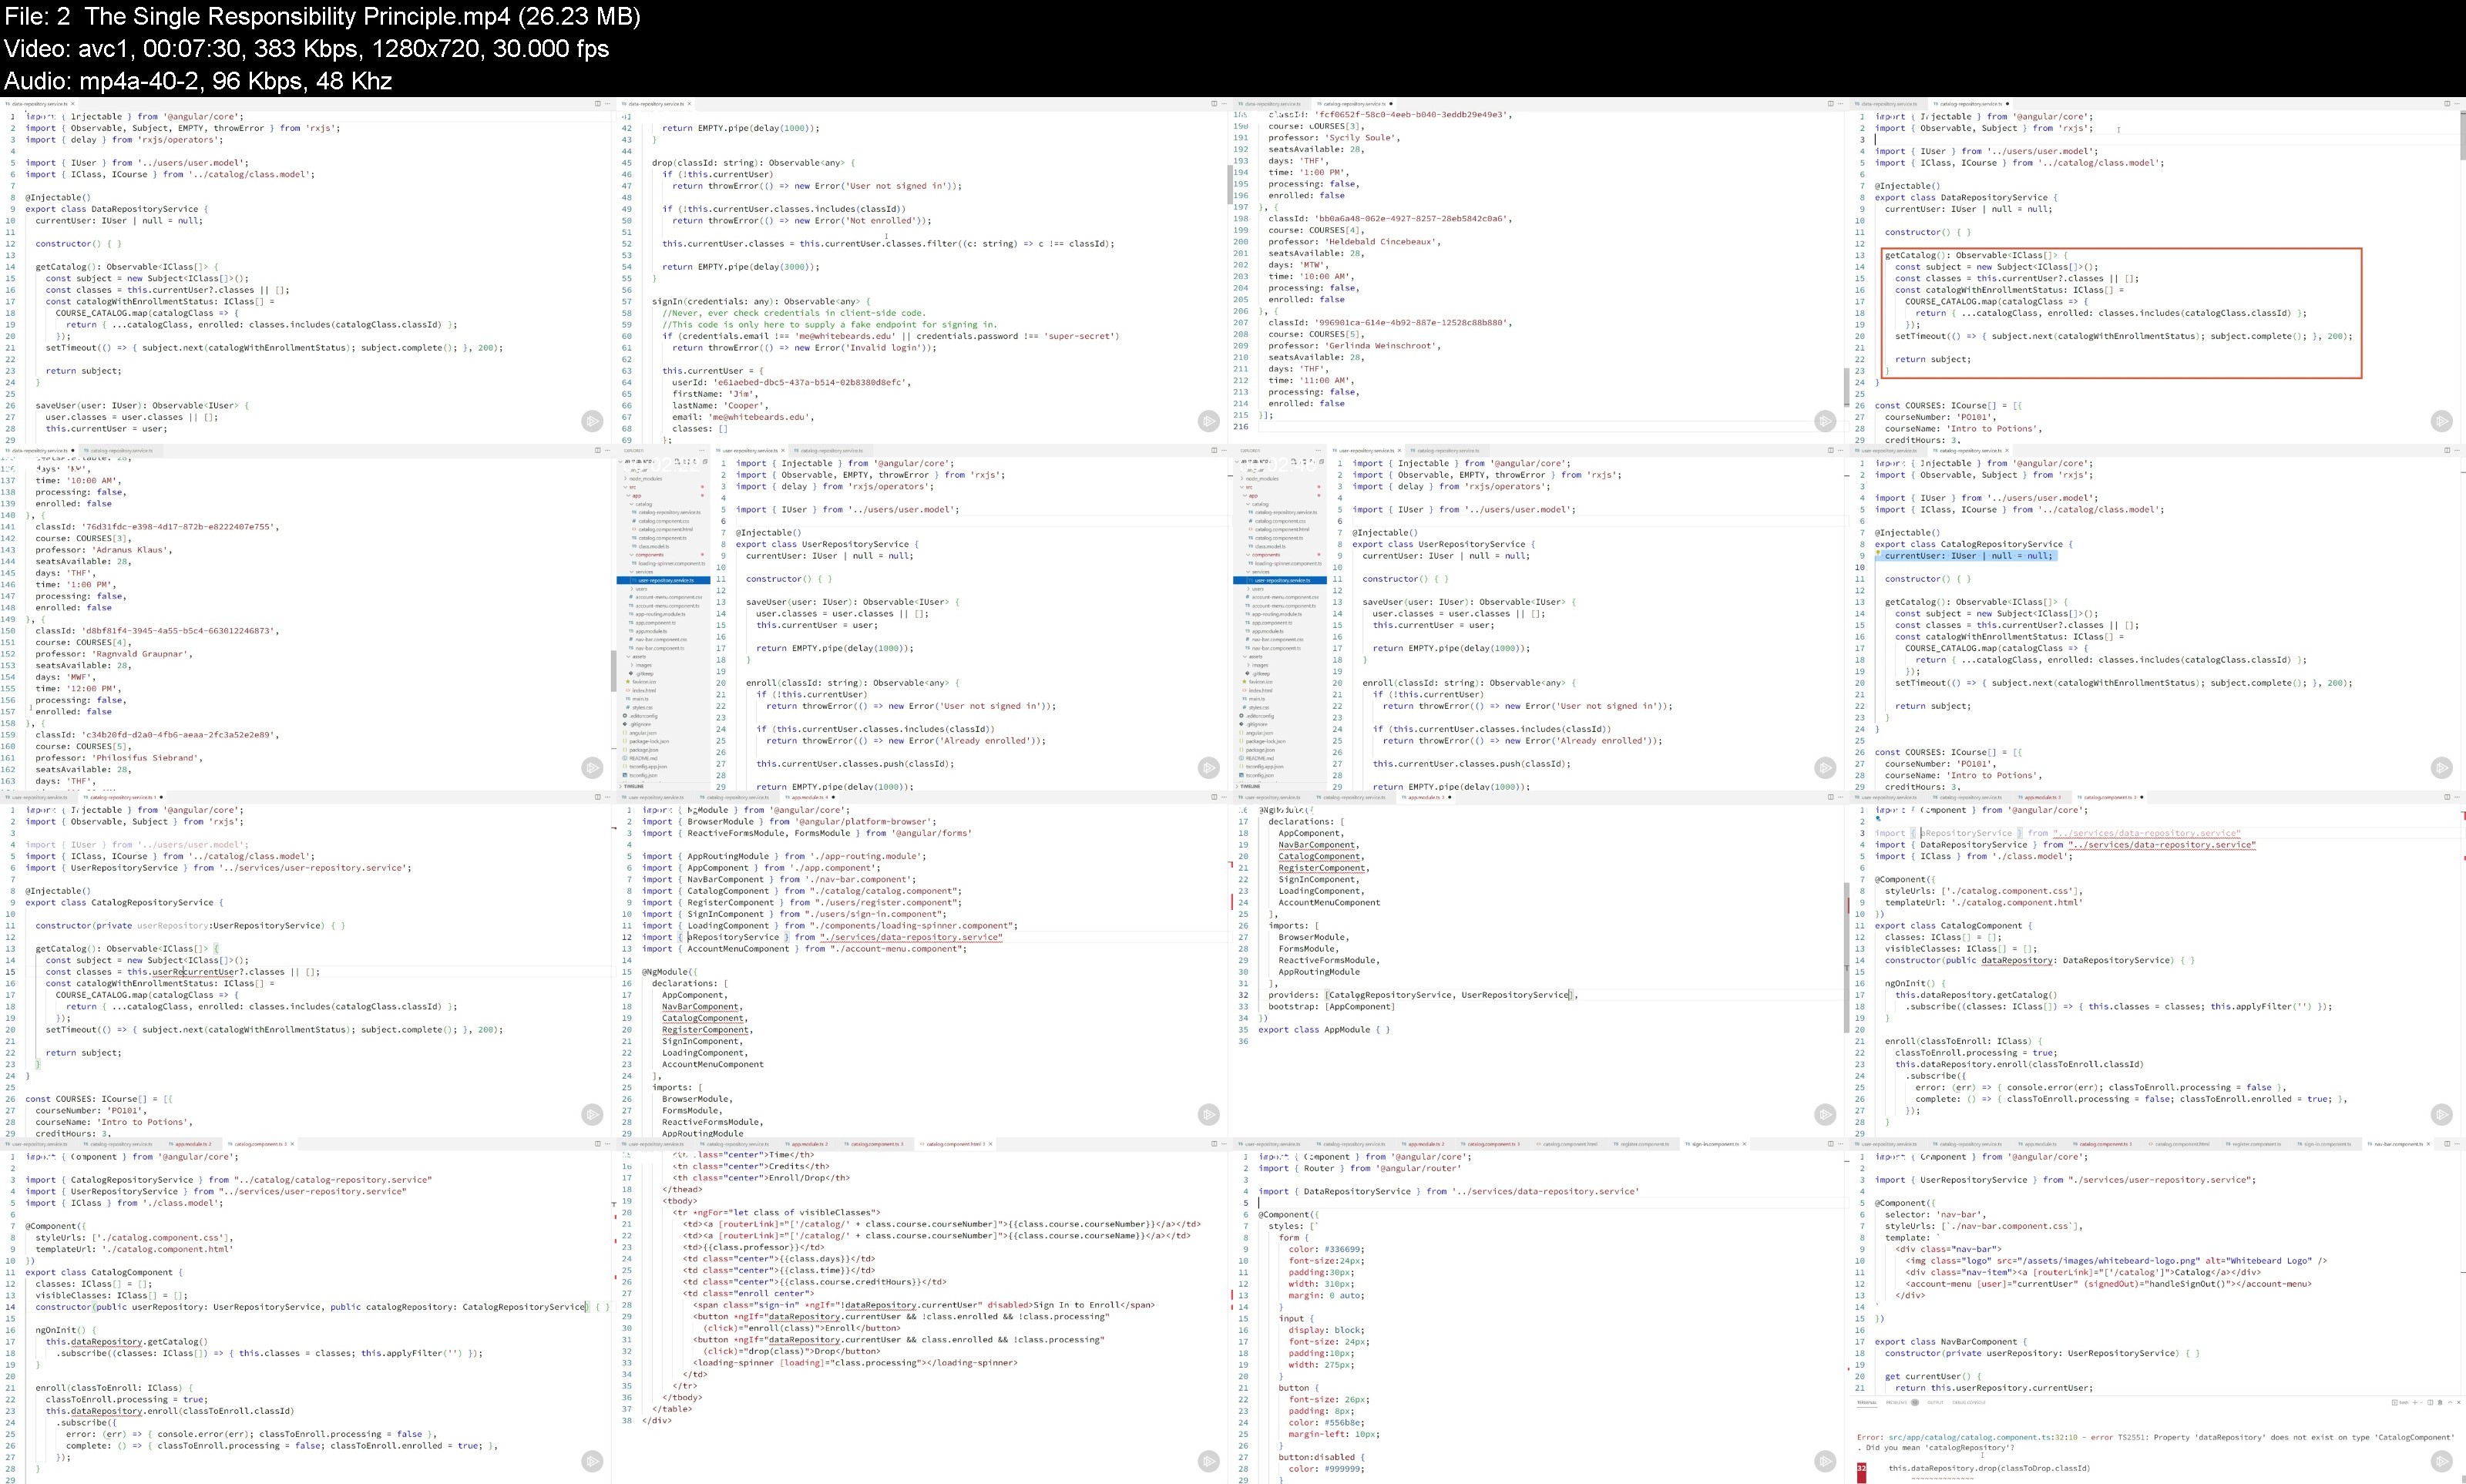Screen dimensions: 2466x1484
Task: Select the app.module.ts 2 tab in the sign-in.component thumbnail
Action: click(x=1424, y=1144)
